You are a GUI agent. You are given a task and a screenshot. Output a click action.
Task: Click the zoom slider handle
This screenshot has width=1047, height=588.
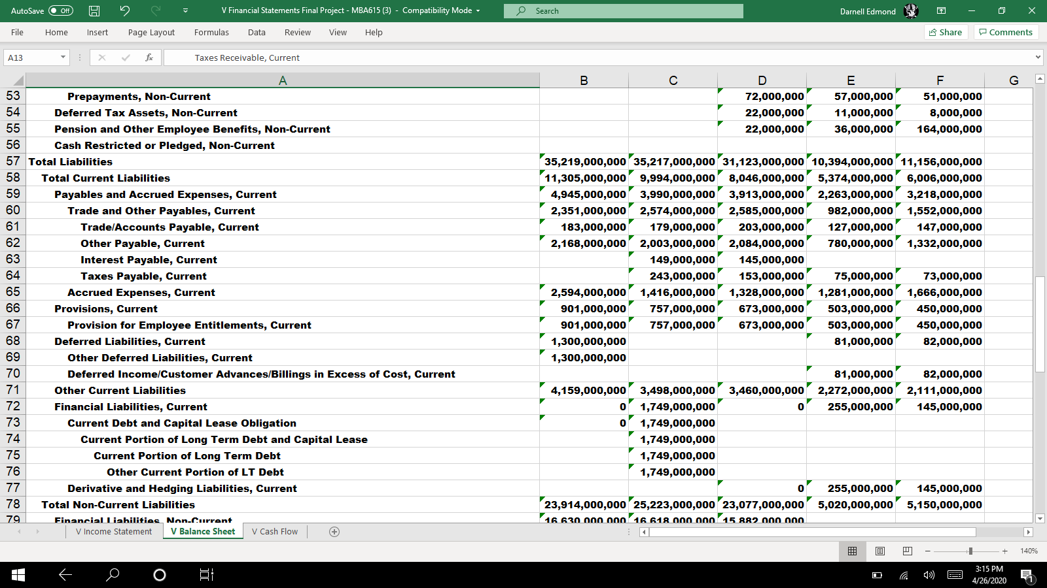[x=970, y=551]
